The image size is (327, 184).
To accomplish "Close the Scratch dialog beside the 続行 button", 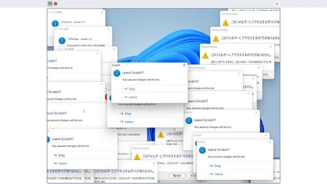I will pos(270,142).
